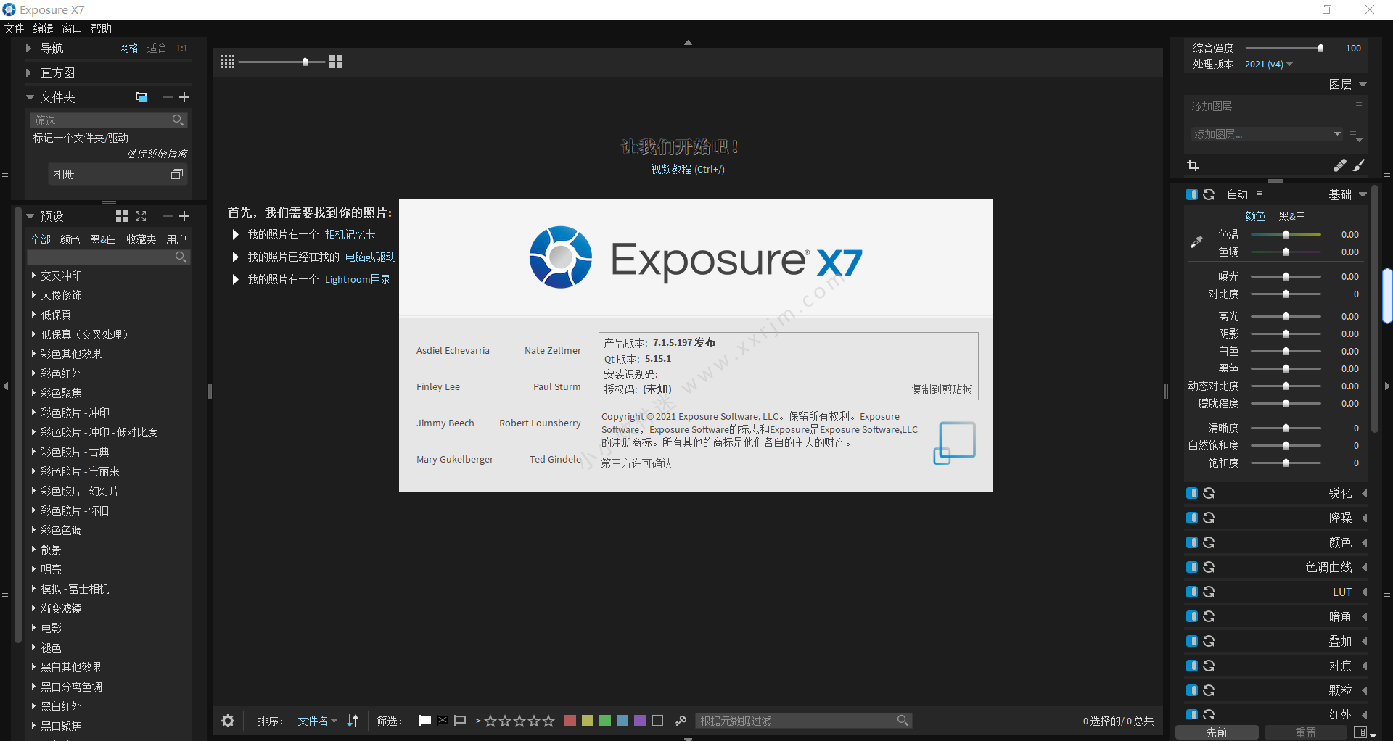Screen dimensions: 1393x741
Task: Show preset grid view icon
Action: pyautogui.click(x=122, y=216)
